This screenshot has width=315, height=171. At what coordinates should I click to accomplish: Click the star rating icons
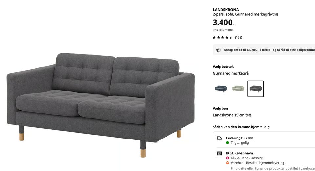pos(222,37)
